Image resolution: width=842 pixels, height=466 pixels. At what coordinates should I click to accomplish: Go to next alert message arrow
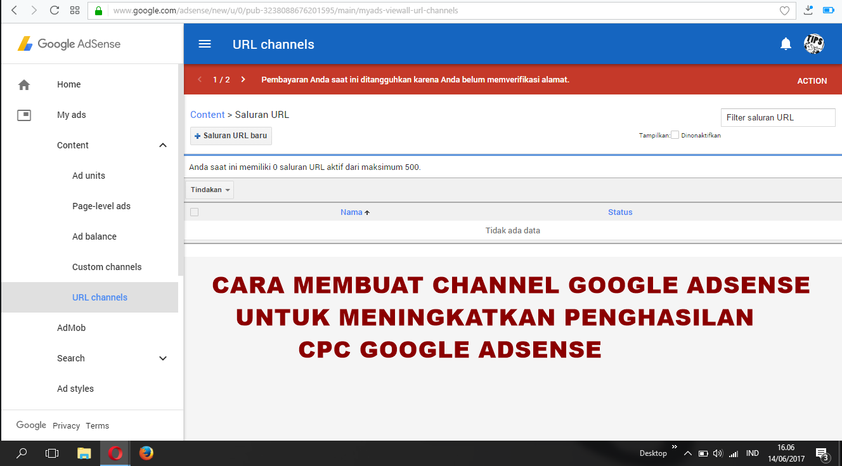pos(243,79)
